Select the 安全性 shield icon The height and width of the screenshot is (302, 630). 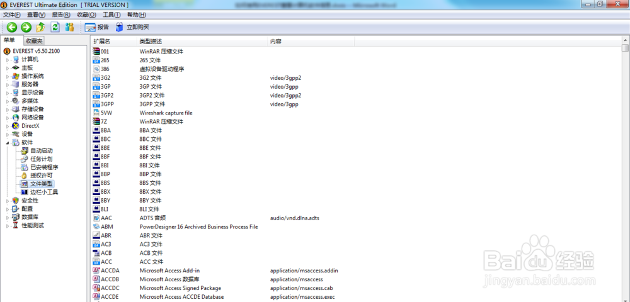pyautogui.click(x=16, y=201)
